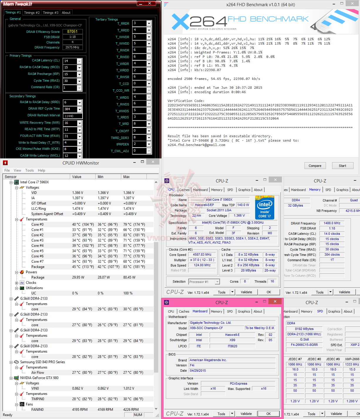Click the Intel inside Core i7 logo
This screenshot has height=419, width=360.
click(x=265, y=208)
